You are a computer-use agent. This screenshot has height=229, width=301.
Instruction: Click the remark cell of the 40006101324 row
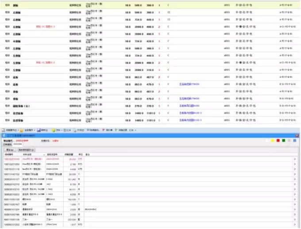coord(188,210)
